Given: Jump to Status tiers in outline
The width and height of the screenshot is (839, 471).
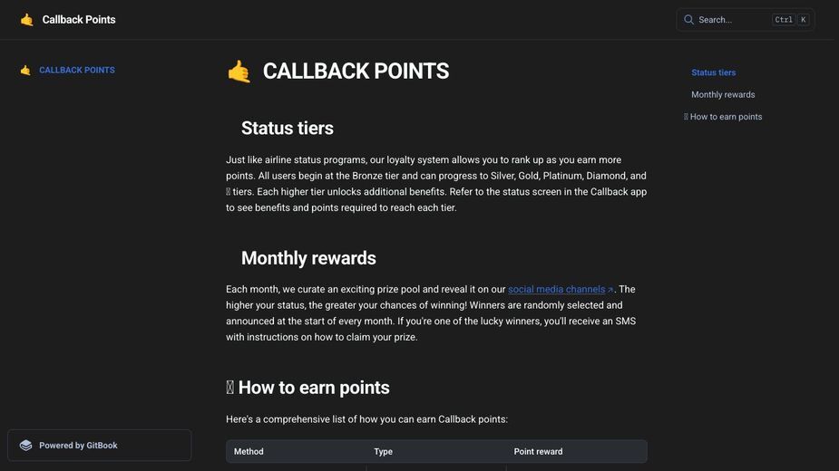Looking at the screenshot, I should pos(713,72).
